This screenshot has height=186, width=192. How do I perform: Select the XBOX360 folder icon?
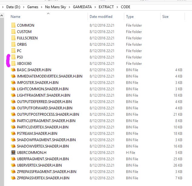pyautogui.click(x=13, y=63)
